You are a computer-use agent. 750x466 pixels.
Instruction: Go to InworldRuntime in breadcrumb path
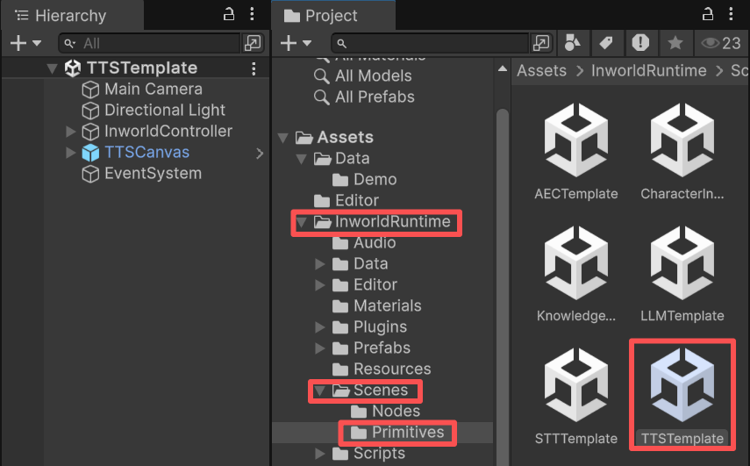pos(648,71)
